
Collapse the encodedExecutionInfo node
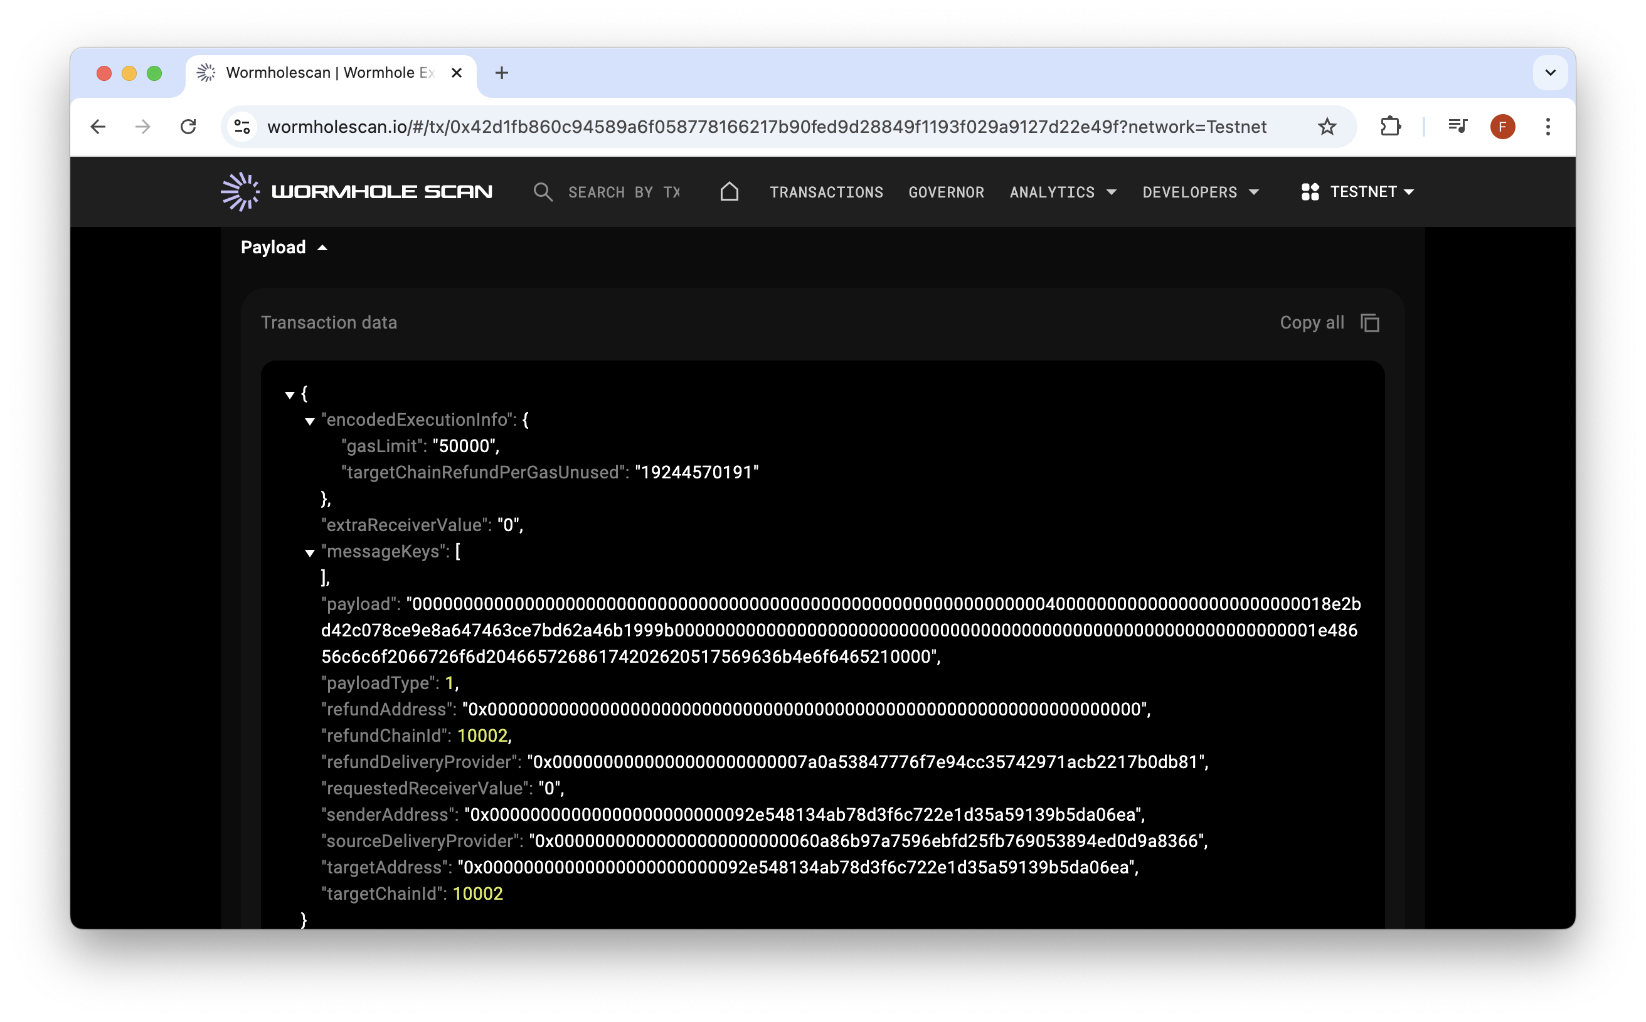click(x=310, y=421)
